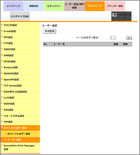Select the ホットフォルダー設定 sub-item

pos(20,134)
